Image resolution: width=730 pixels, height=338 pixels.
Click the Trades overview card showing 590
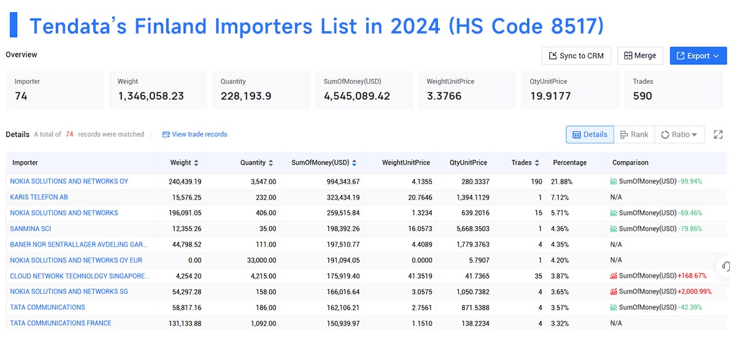673,90
